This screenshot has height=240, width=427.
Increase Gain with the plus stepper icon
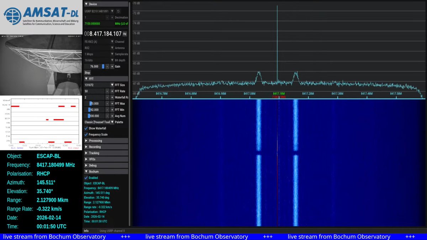click(x=111, y=66)
